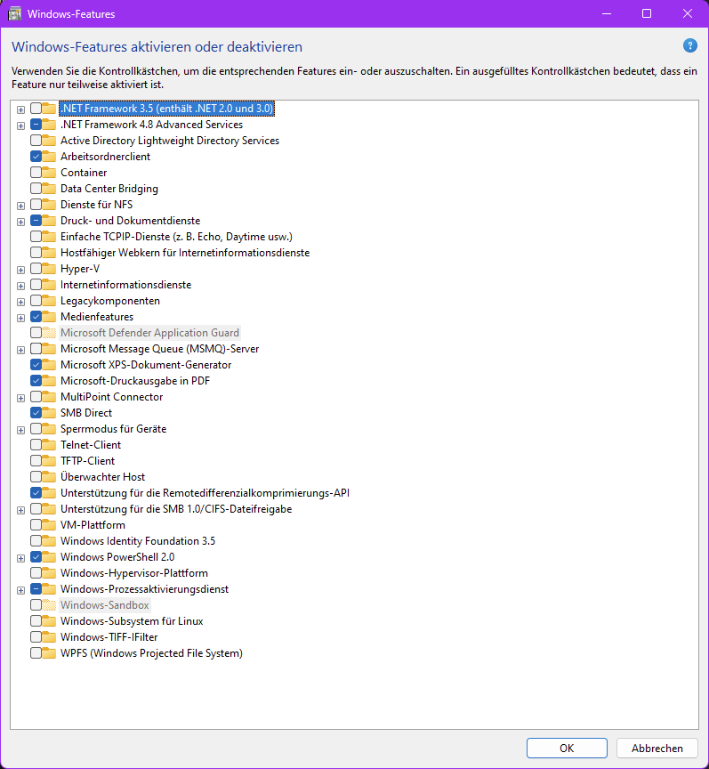Expand Dienste für NFS node
709x769 pixels.
[20, 206]
